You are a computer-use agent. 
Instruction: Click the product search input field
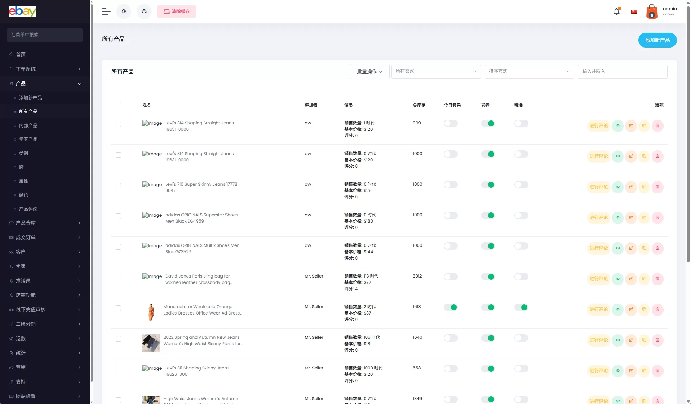(622, 72)
